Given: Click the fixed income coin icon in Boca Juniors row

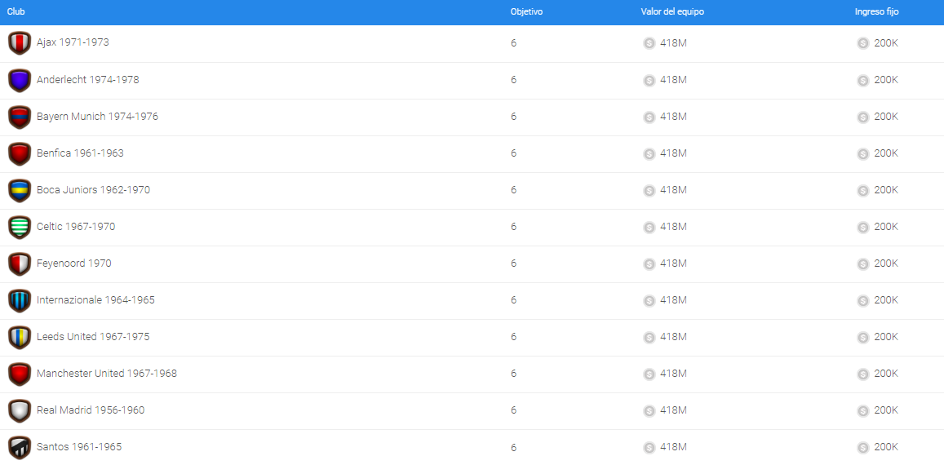Looking at the screenshot, I should tap(863, 190).
